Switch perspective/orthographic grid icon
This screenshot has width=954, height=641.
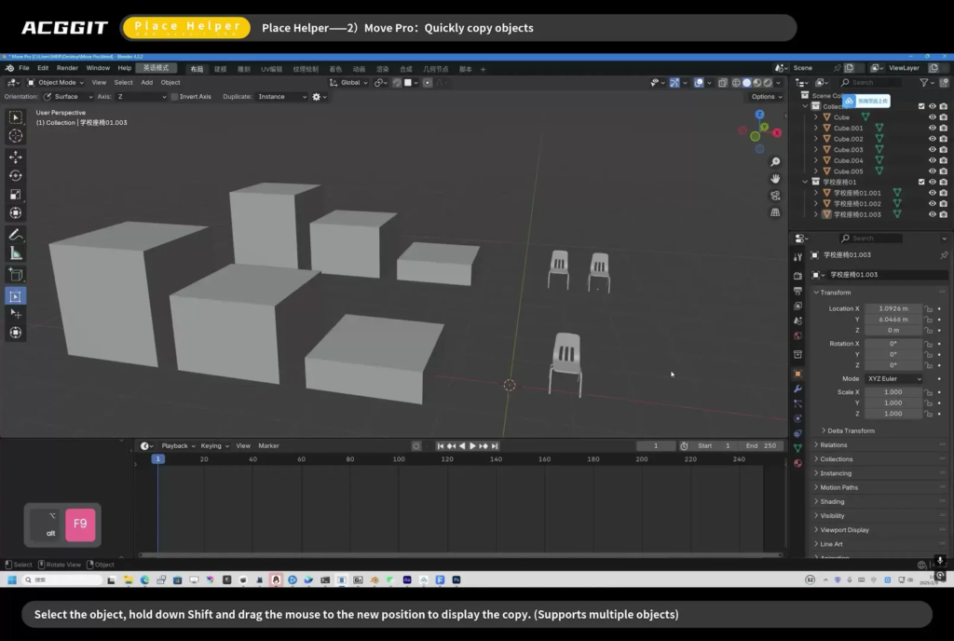tap(775, 212)
